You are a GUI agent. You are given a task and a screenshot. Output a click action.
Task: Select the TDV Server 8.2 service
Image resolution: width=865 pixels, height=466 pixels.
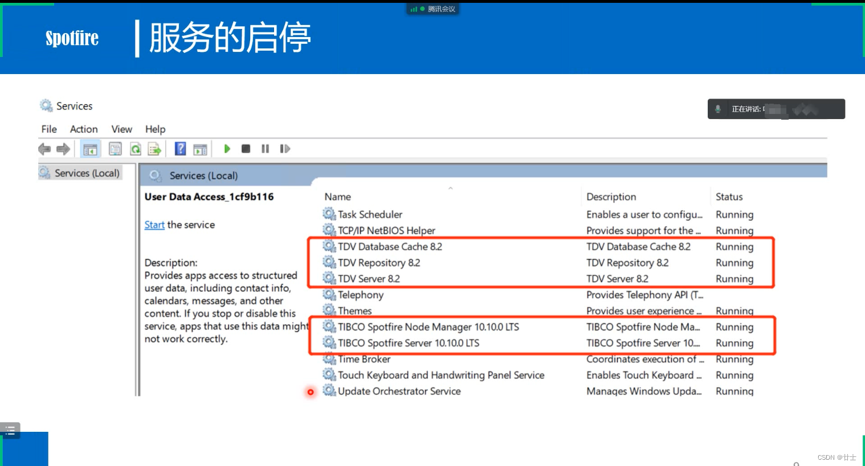(538, 279)
